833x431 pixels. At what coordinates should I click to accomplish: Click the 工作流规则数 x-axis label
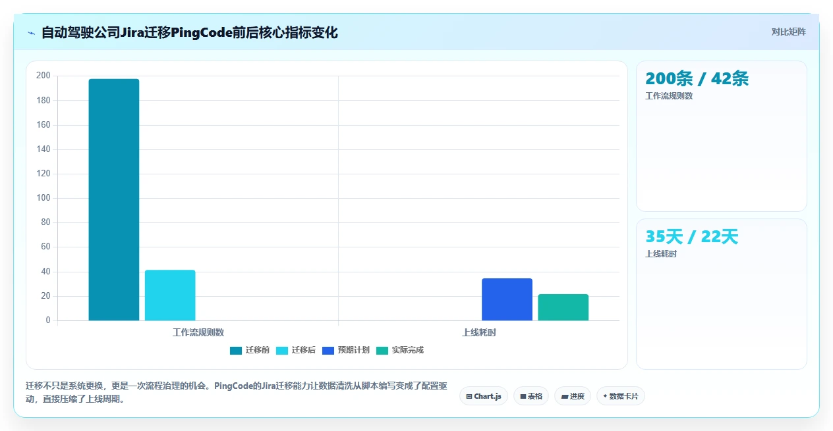point(198,333)
